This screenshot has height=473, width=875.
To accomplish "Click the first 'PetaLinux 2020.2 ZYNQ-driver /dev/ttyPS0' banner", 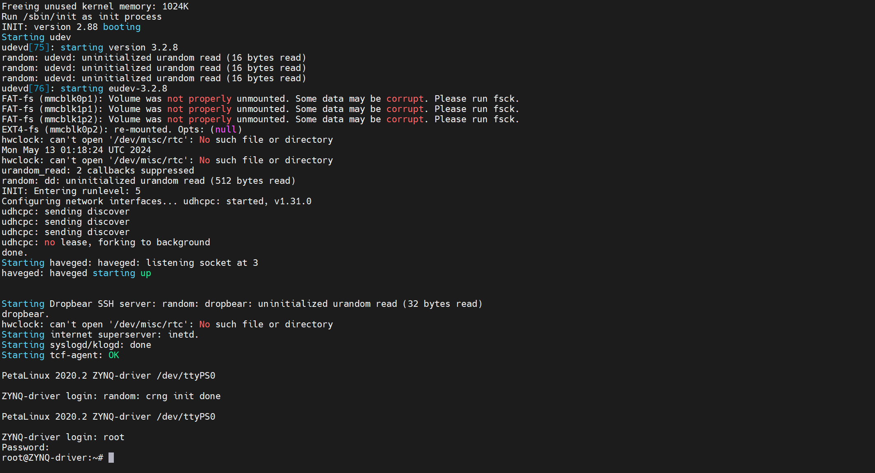I will pos(109,375).
